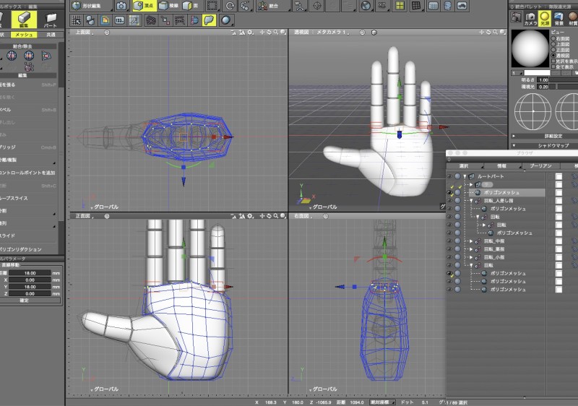Click the camera icon in the top toolbar

click(121, 6)
